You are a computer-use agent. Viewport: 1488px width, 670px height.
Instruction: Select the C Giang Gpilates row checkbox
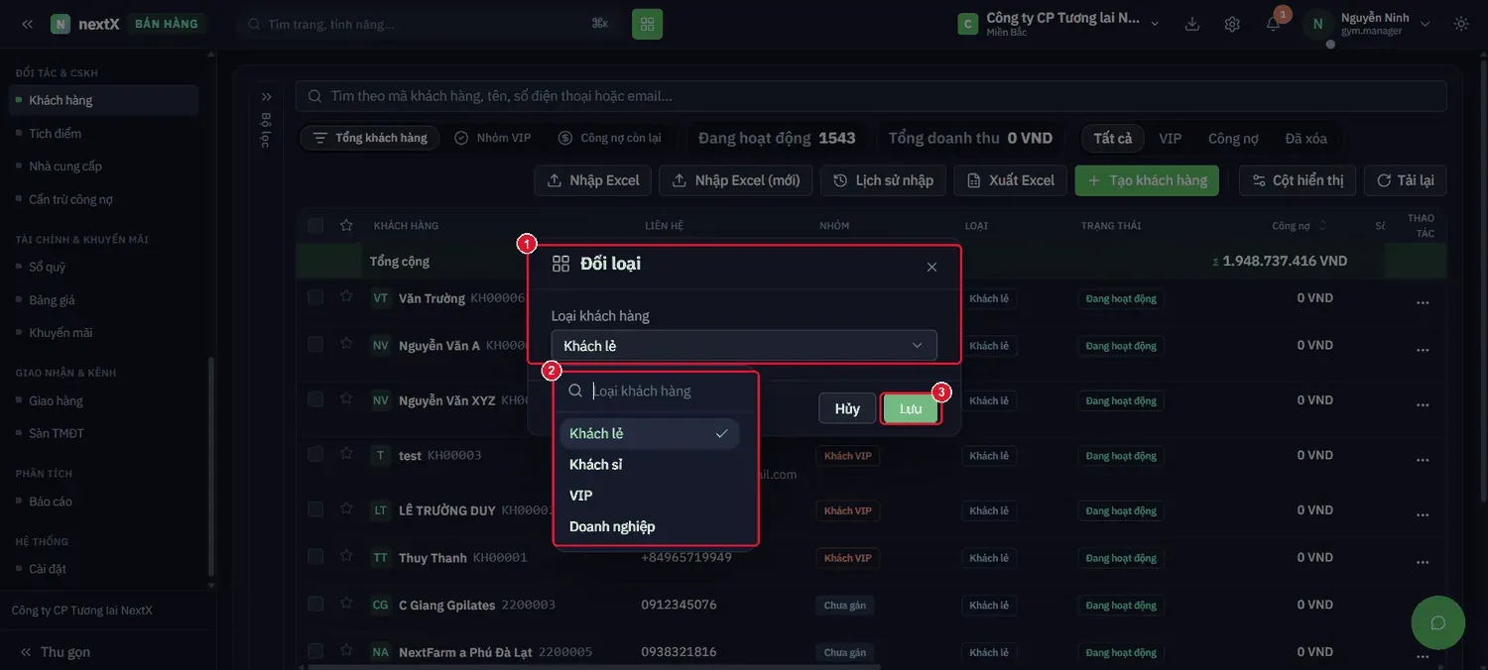coord(315,604)
